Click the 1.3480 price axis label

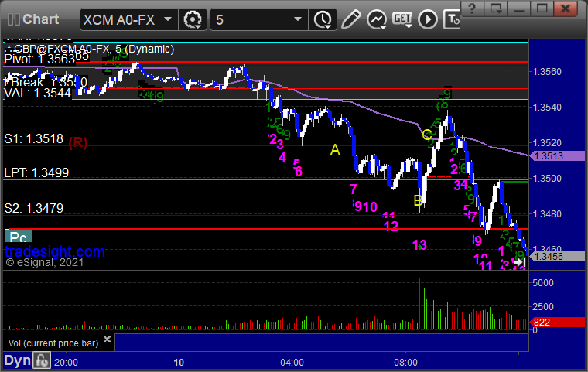click(548, 214)
